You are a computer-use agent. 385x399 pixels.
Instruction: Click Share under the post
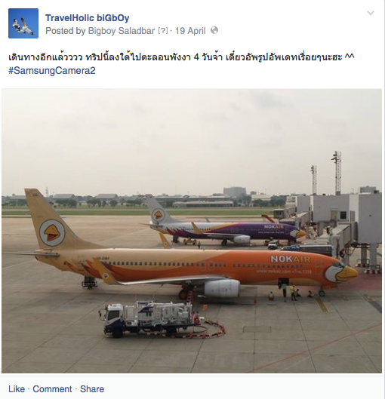point(92,389)
